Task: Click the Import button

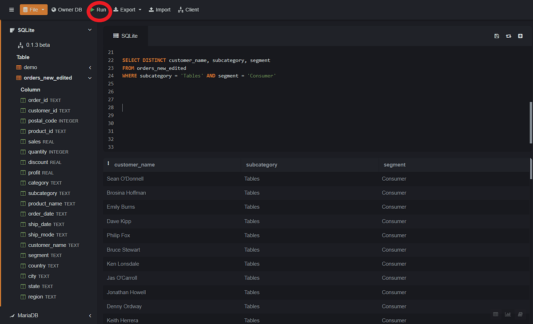Action: (x=159, y=10)
